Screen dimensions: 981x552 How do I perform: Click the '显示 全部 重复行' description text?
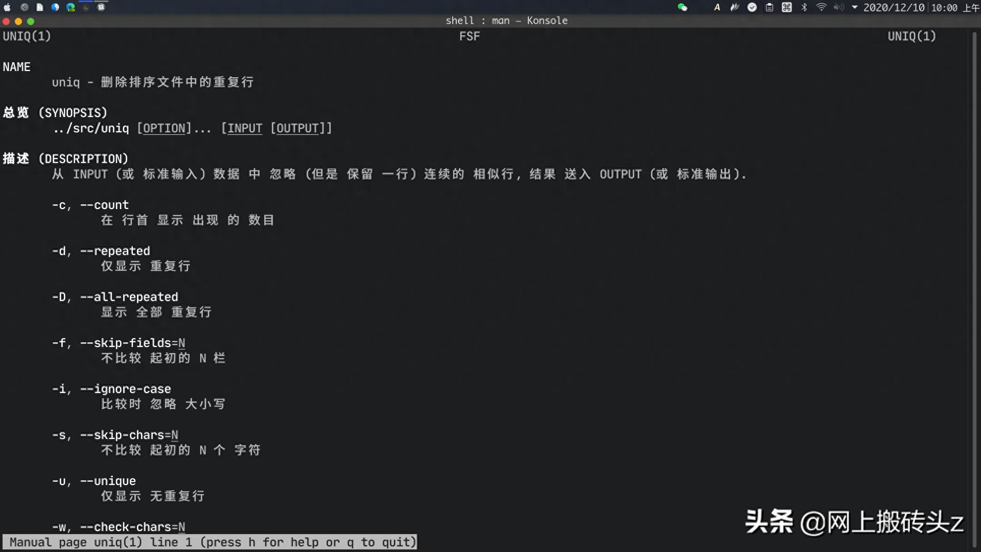pyautogui.click(x=156, y=312)
